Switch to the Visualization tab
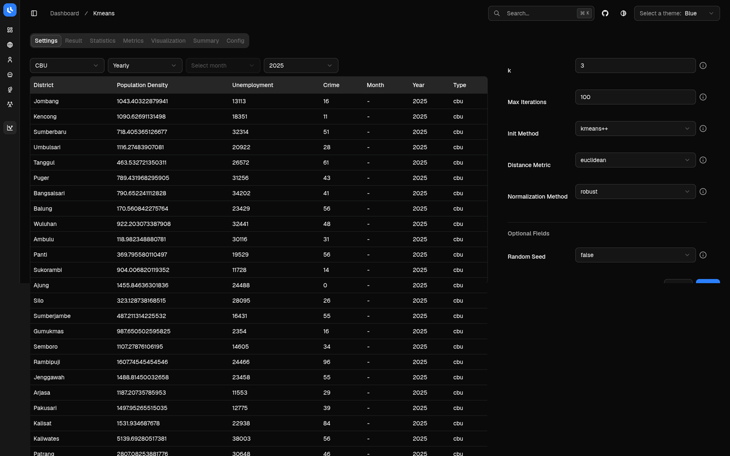This screenshot has width=730, height=456. point(168,41)
